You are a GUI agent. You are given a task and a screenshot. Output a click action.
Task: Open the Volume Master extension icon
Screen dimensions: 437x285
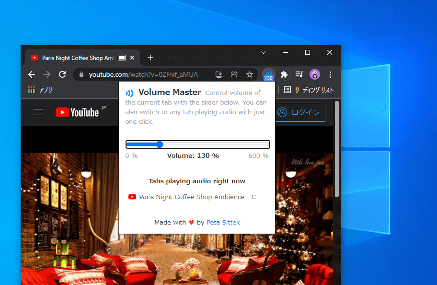(x=268, y=74)
